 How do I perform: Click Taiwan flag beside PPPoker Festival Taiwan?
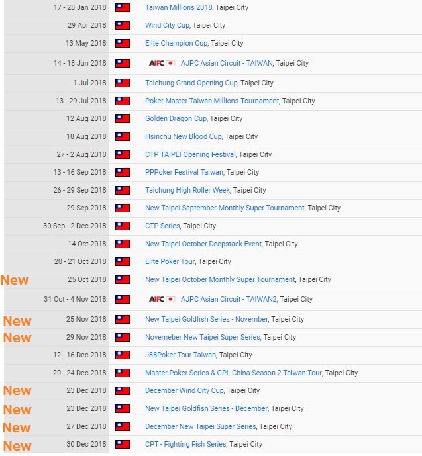tap(123, 173)
